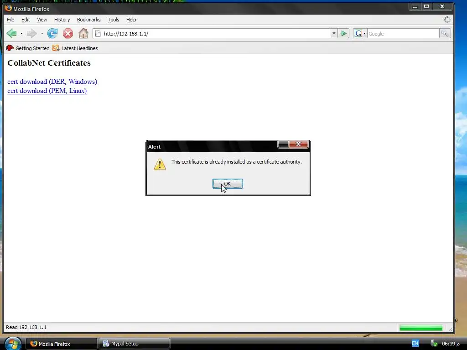The width and height of the screenshot is (467, 350).
Task: Open the Latest Headlines feed bookmark
Action: pyautogui.click(x=75, y=48)
